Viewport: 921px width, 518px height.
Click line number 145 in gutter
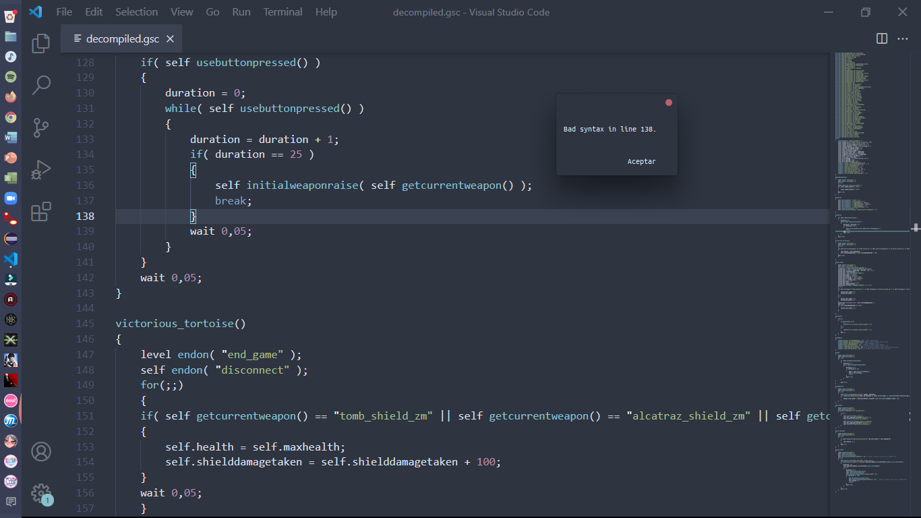pyautogui.click(x=85, y=324)
